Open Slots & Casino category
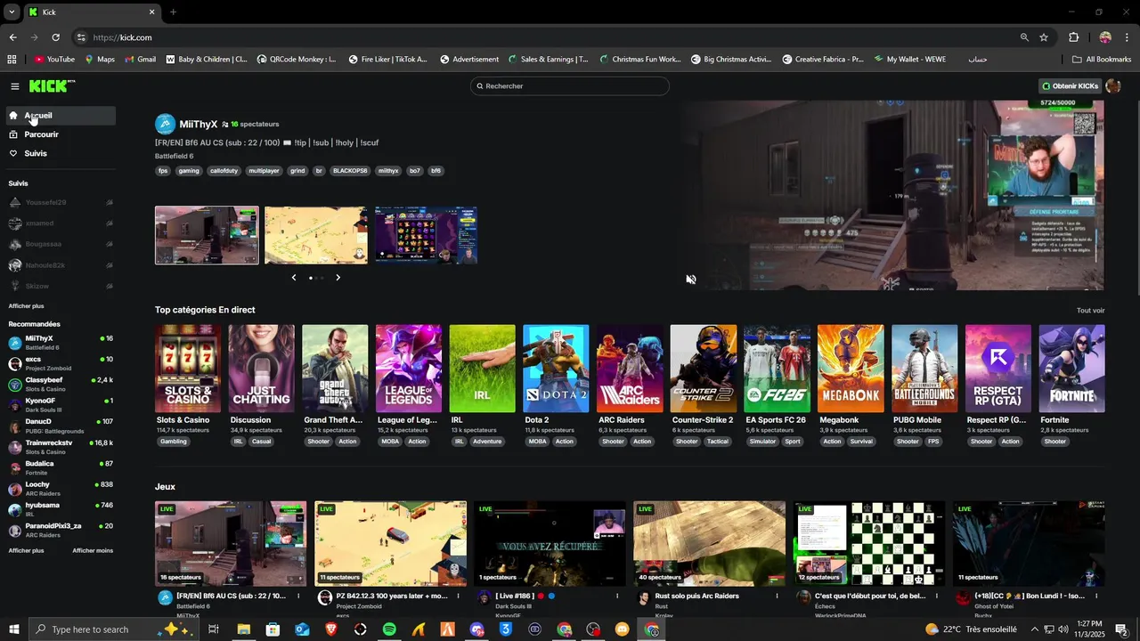The width and height of the screenshot is (1140, 641). [x=188, y=369]
